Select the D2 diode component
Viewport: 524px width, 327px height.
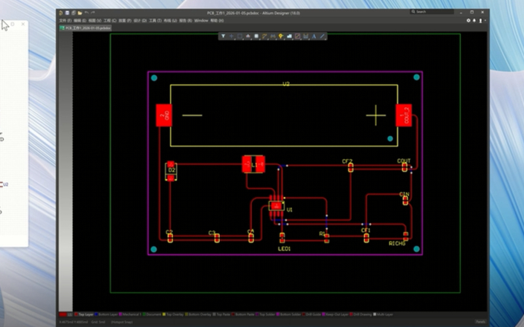coord(171,171)
